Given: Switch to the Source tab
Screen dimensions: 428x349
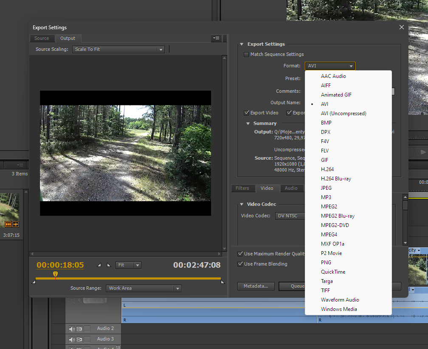Looking at the screenshot, I should pos(42,39).
